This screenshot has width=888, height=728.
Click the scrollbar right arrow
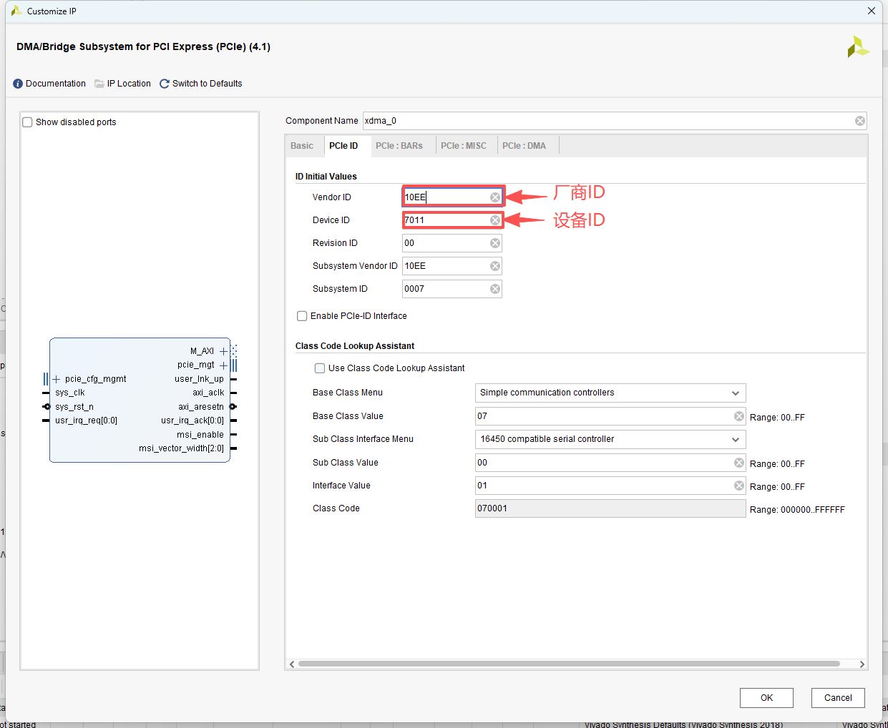(862, 664)
